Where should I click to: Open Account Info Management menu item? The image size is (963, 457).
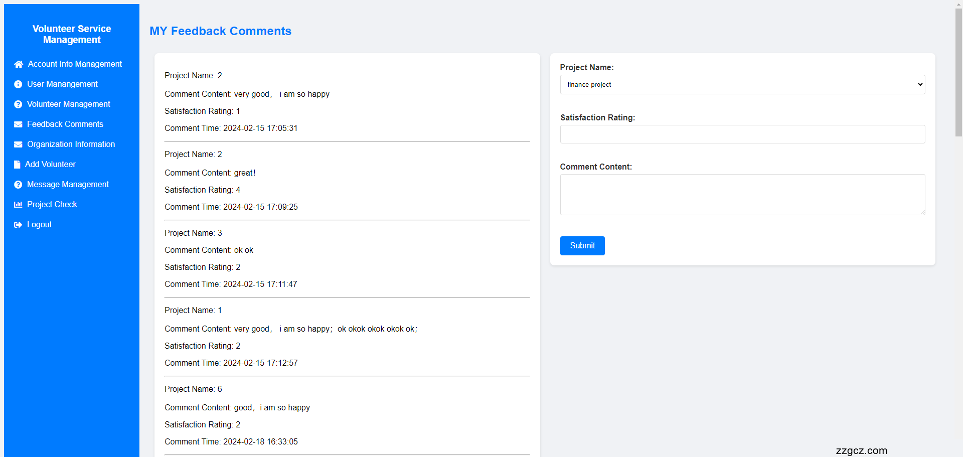tap(75, 64)
